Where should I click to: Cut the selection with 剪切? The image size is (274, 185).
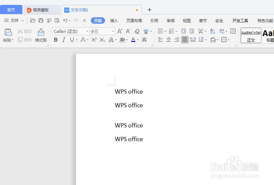pyautogui.click(x=25, y=31)
